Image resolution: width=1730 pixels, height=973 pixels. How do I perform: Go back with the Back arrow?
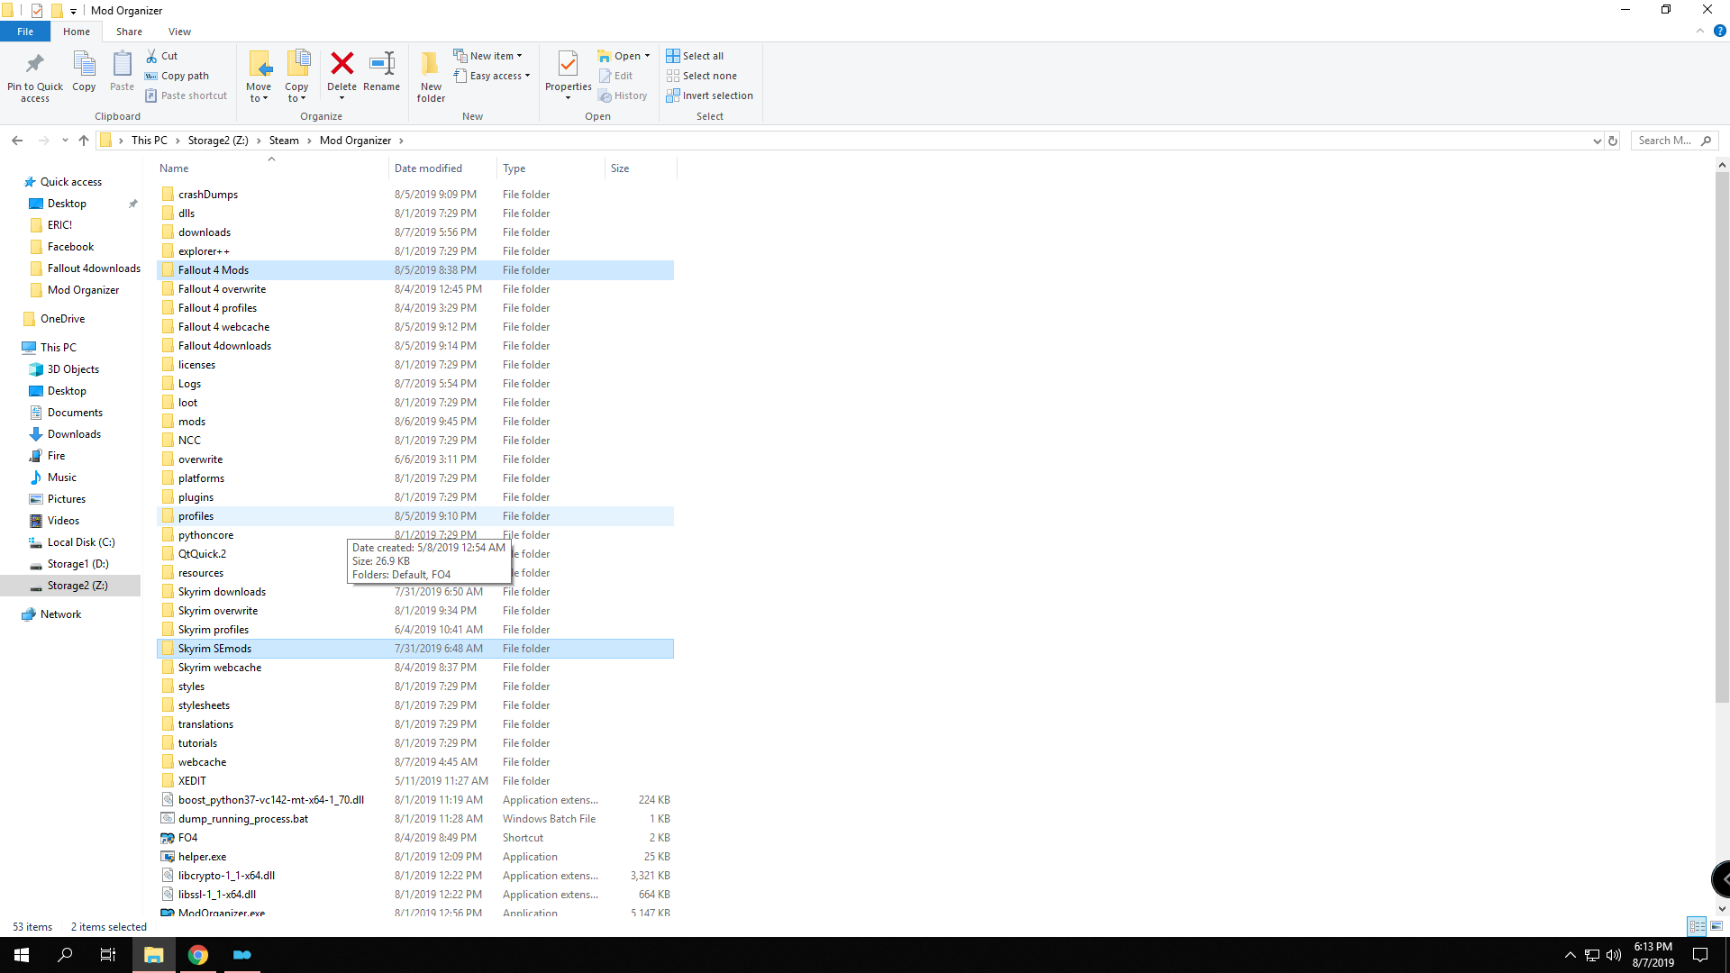pos(17,141)
